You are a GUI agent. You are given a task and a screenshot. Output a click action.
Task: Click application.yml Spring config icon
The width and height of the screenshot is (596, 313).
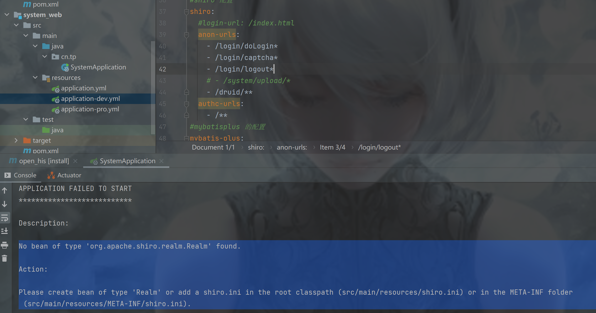55,89
